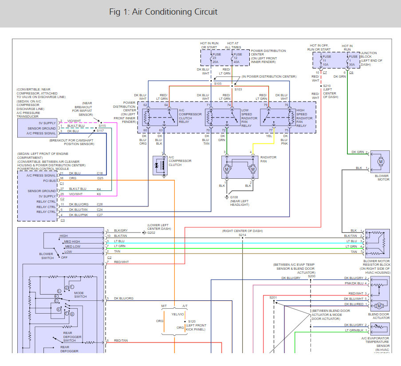
Task: Click the Low Speed Radiator Fan Relay label
Action: 249,118
